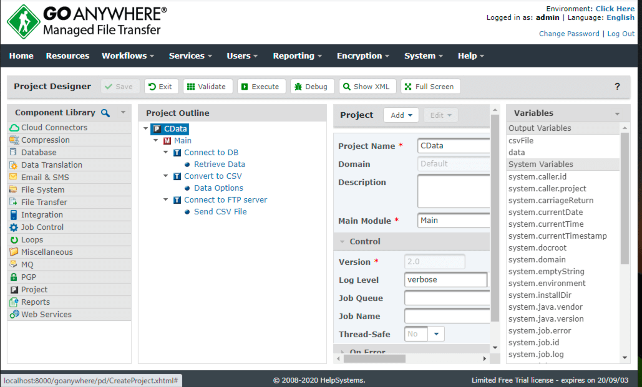Open the Workflows menu
642x387 pixels.
[x=128, y=55]
